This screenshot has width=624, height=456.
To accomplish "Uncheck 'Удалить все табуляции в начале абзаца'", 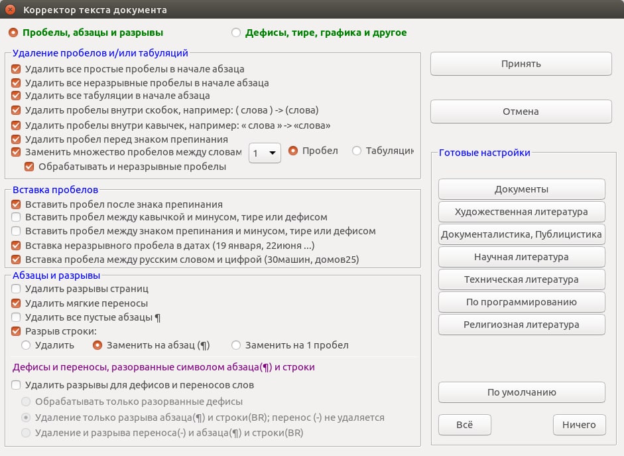I will tap(17, 96).
